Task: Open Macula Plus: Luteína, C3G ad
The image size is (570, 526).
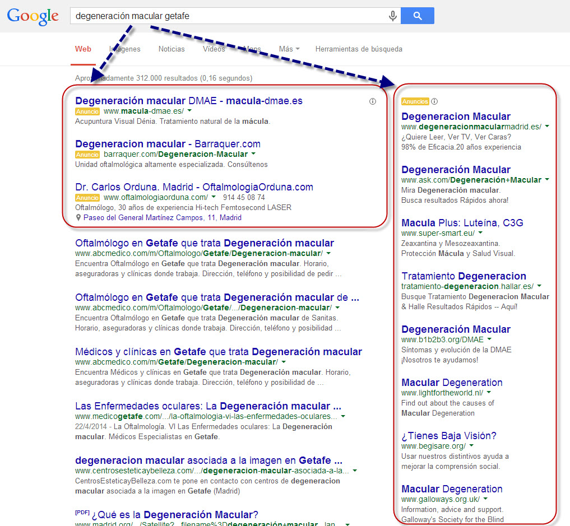Action: (x=462, y=223)
